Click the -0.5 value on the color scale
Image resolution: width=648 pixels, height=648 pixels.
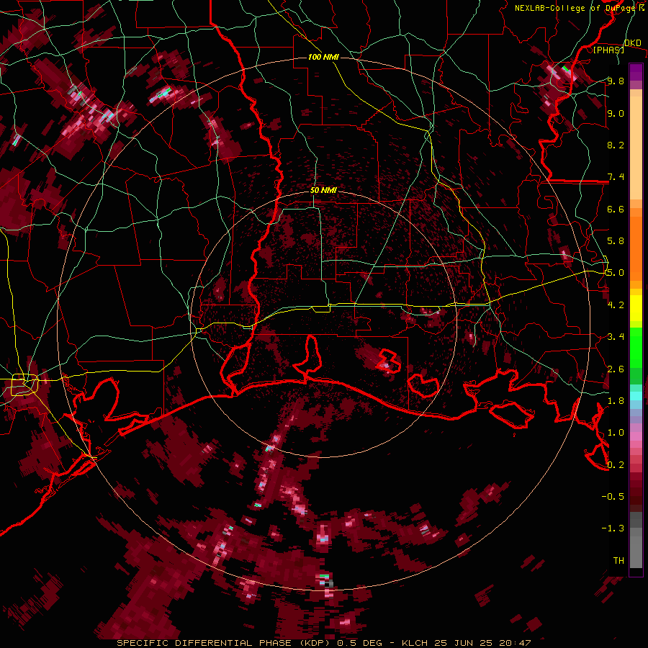point(613,497)
